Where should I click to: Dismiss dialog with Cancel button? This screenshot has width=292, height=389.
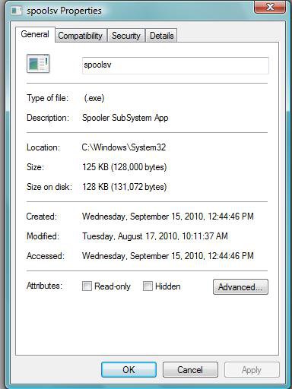pyautogui.click(x=190, y=370)
